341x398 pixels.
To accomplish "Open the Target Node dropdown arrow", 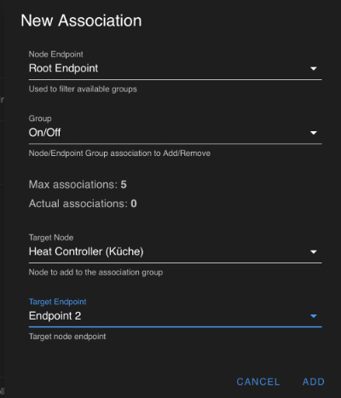I will click(x=314, y=251).
